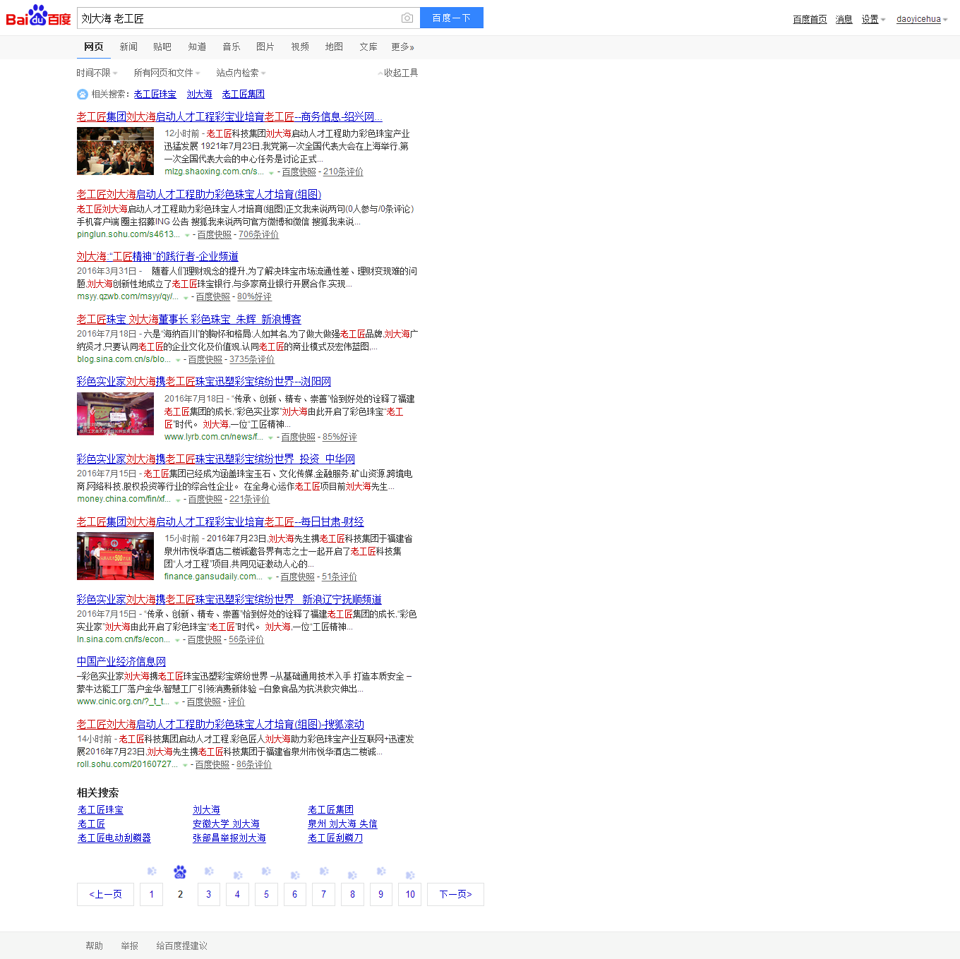Click the camera image-search icon
960x959 pixels.
click(407, 18)
